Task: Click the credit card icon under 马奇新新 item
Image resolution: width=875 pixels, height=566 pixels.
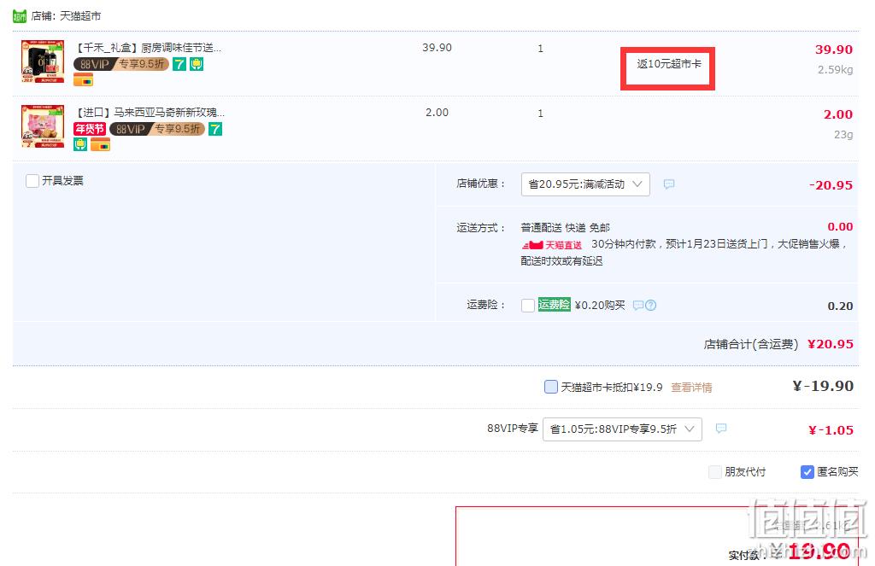Action: pyautogui.click(x=101, y=145)
